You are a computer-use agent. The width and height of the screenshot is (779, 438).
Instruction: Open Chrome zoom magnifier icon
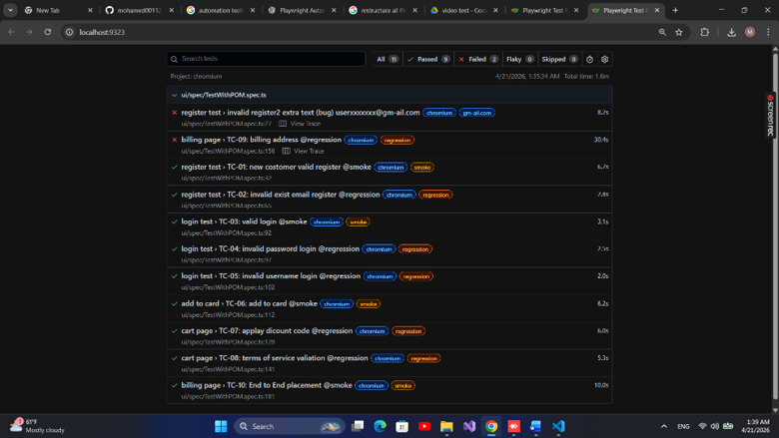pos(662,32)
